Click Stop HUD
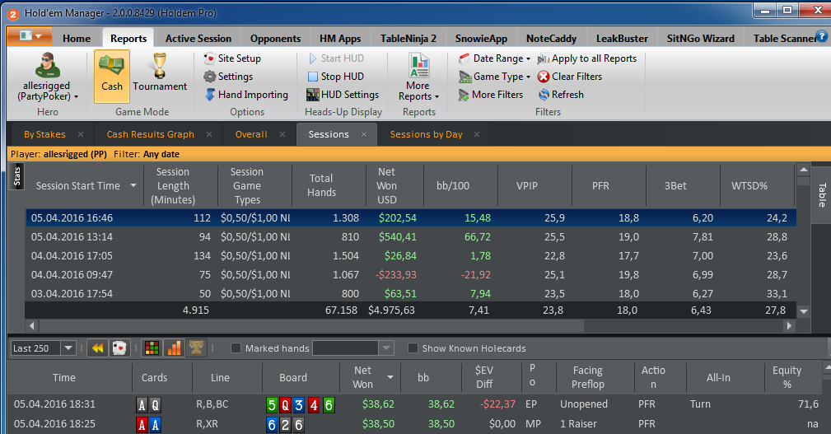This screenshot has width=831, height=434. [x=335, y=77]
